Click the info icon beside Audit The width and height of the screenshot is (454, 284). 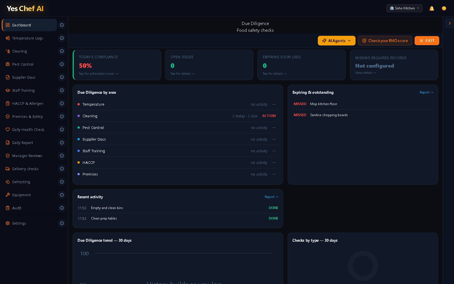coord(62,208)
